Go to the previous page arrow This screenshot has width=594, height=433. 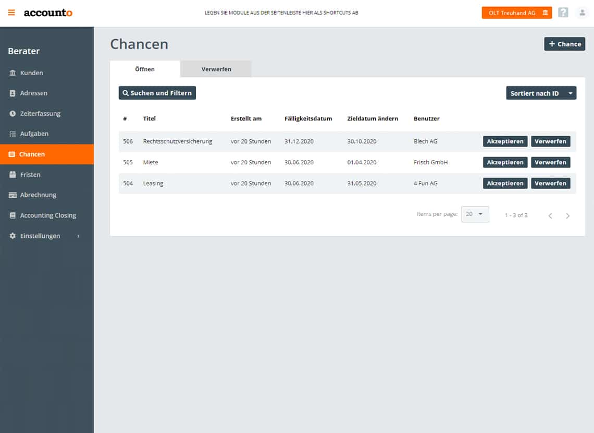click(550, 216)
